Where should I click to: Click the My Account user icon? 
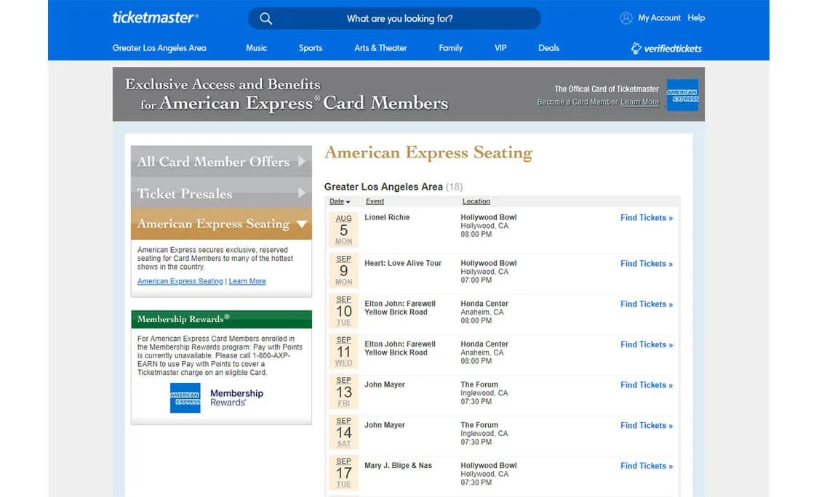point(626,18)
